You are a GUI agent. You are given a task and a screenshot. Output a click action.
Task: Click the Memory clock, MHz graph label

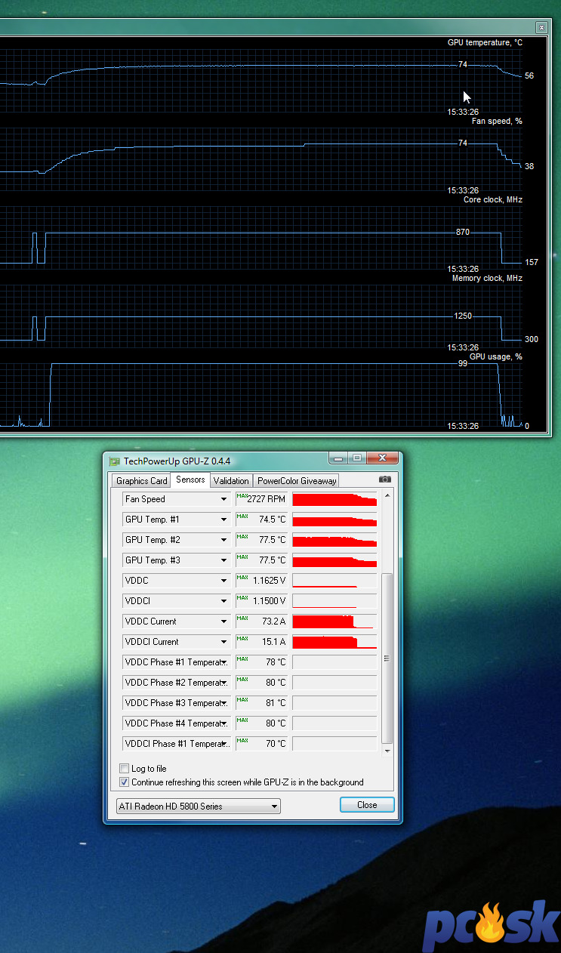(x=487, y=279)
